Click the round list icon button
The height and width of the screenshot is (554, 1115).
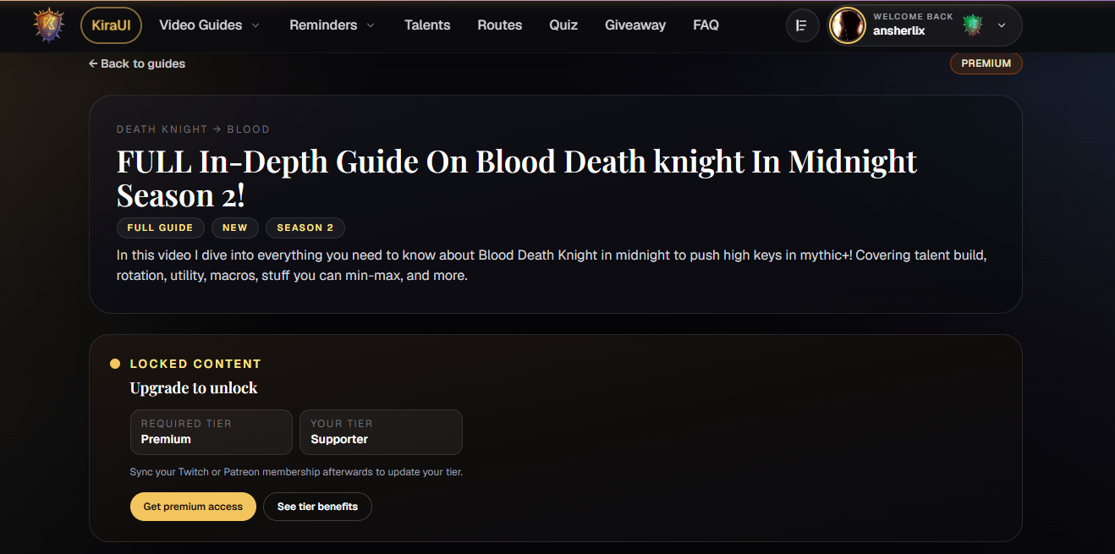(x=803, y=25)
